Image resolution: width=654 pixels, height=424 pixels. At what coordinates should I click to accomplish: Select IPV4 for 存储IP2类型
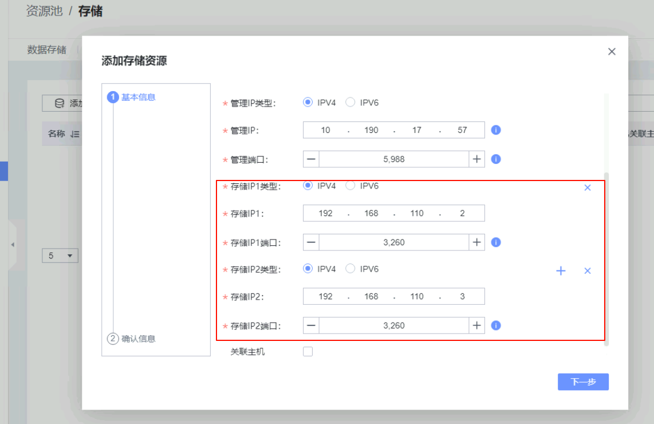(x=308, y=269)
